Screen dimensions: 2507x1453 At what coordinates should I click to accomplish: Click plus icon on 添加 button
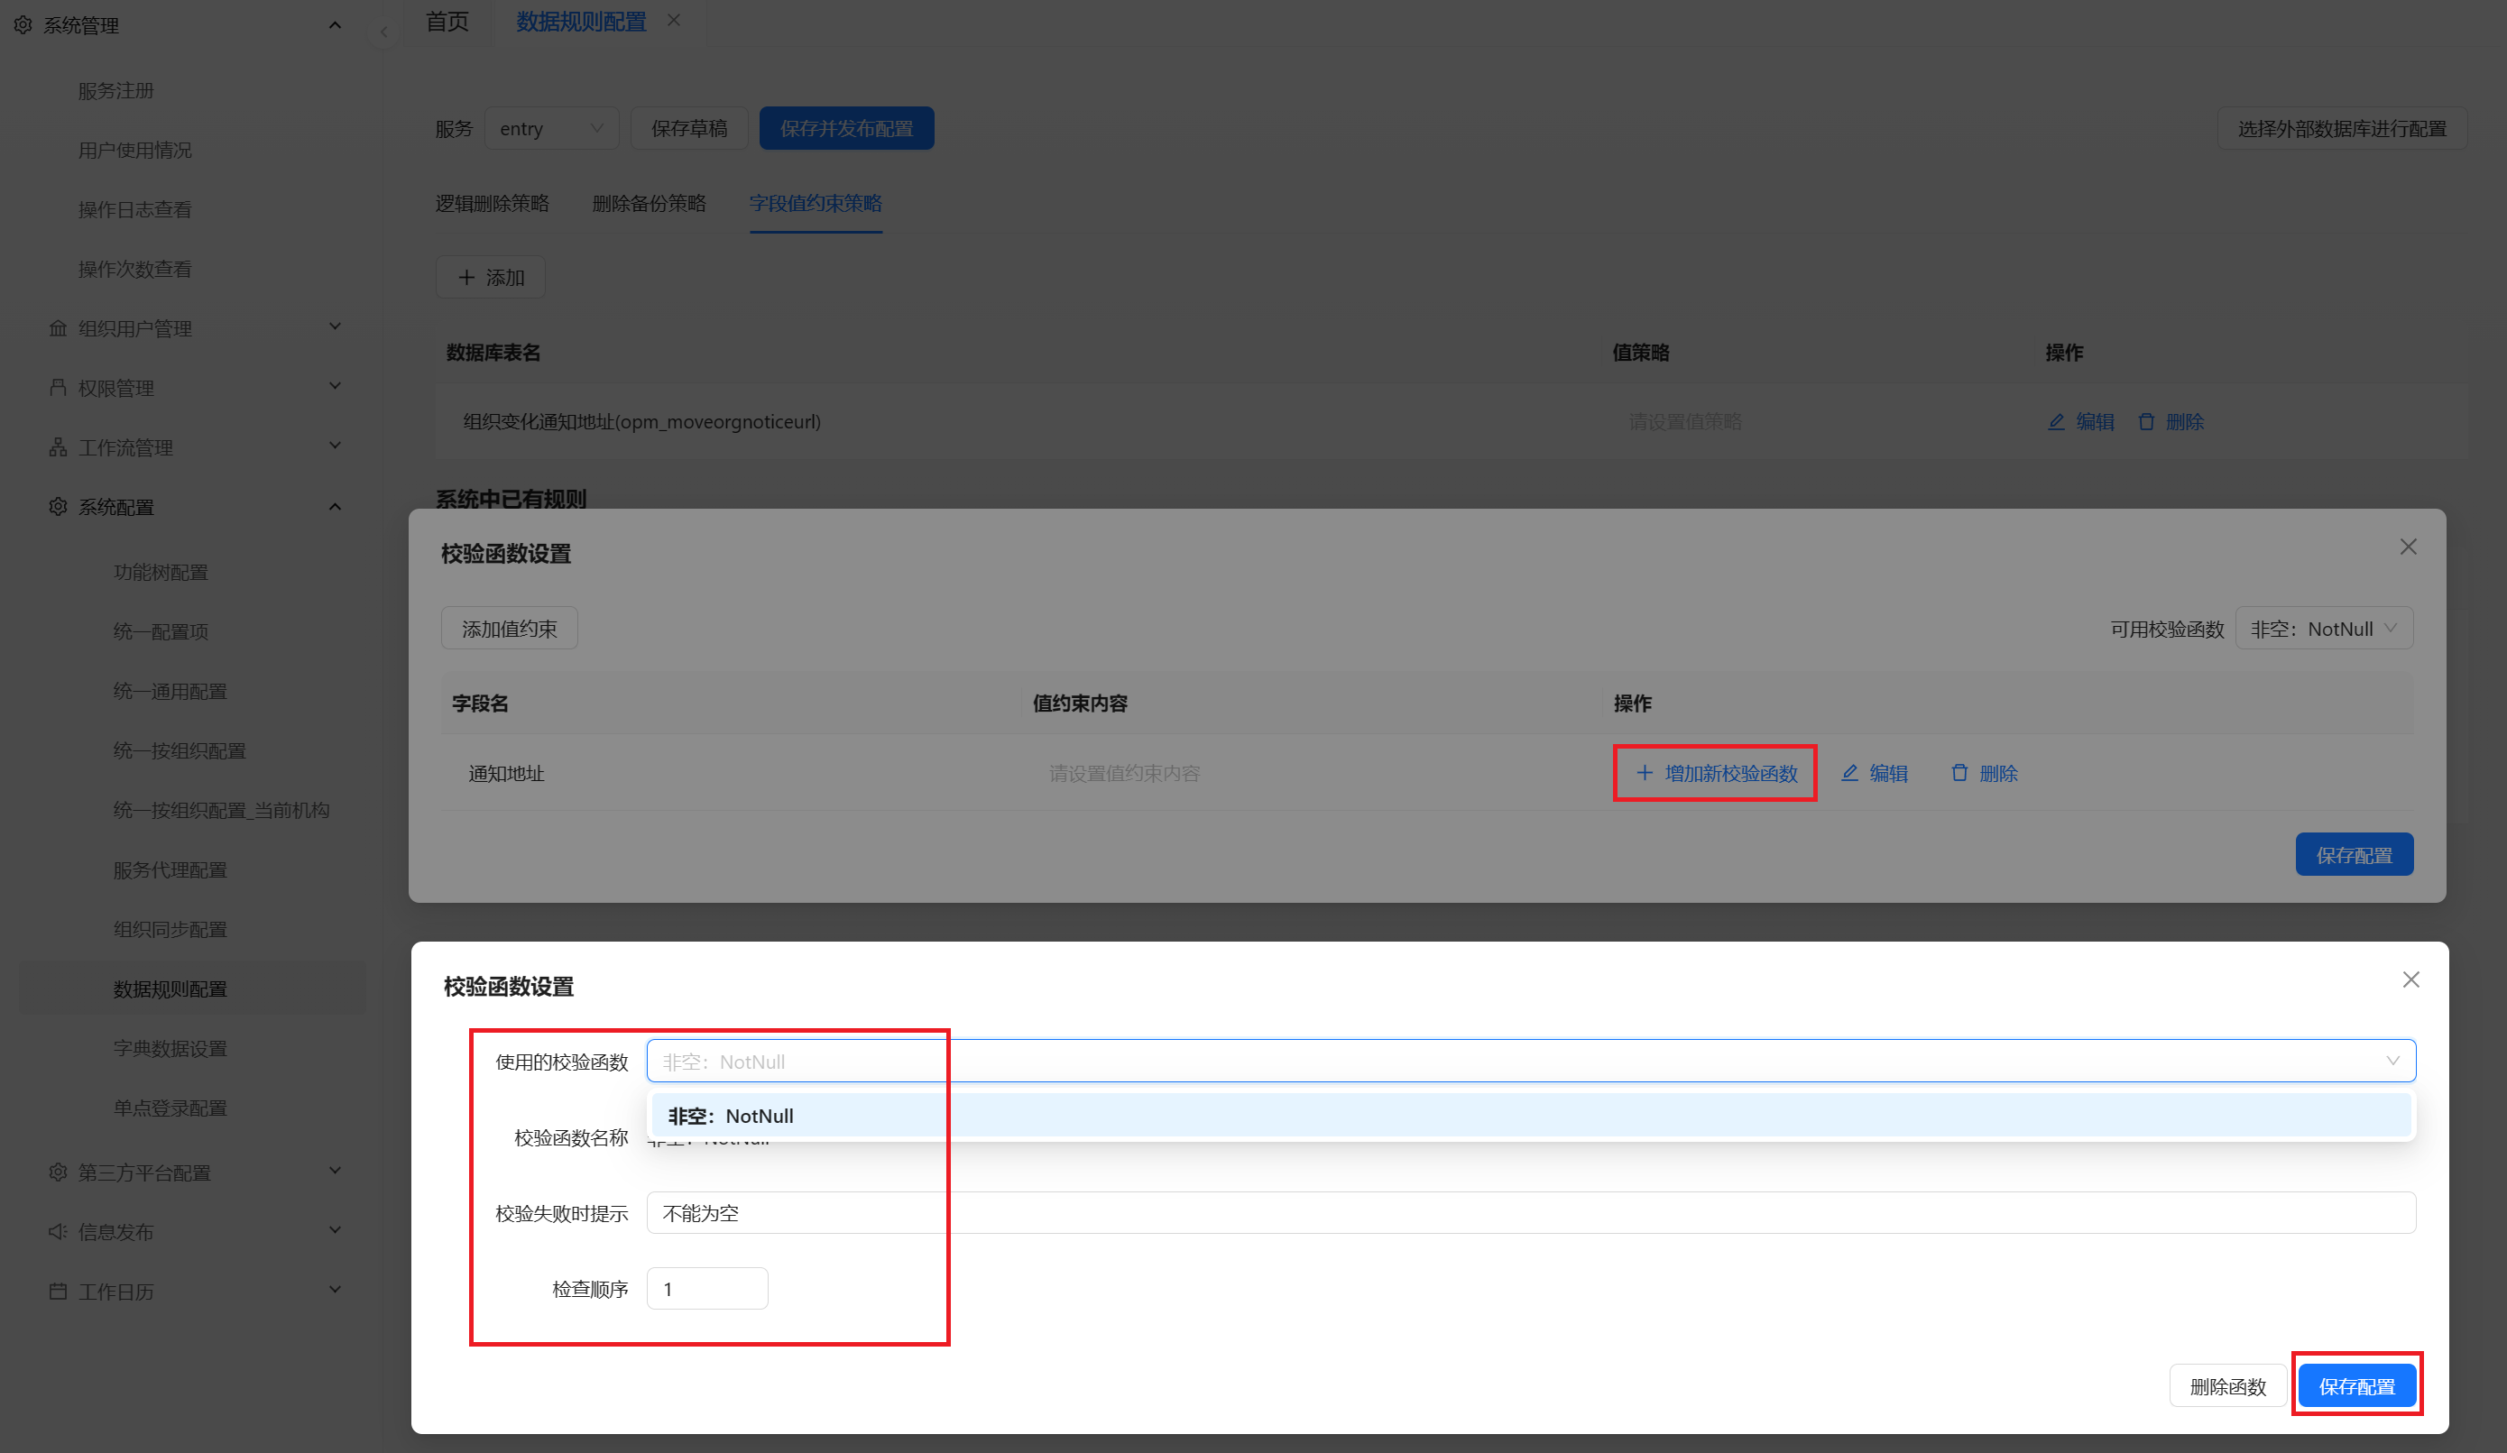[466, 278]
